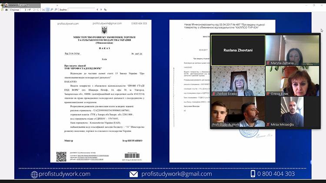This screenshot has height=183, width=326.
Task: Click muted mic icon beside Любов Божко
Action: tap(214, 94)
